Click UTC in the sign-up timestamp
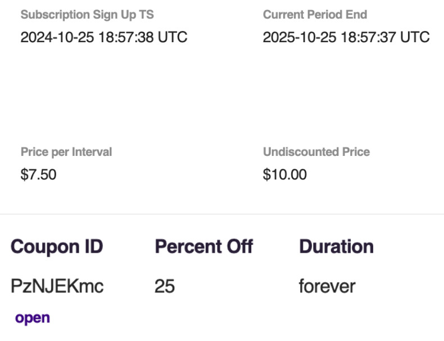The image size is (444, 341). [x=172, y=38]
